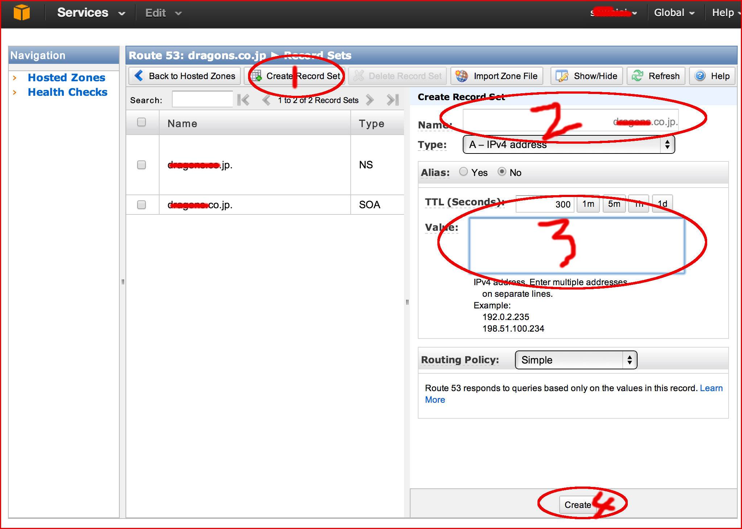Go to last page of record sets
This screenshot has width=742, height=529.
393,100
